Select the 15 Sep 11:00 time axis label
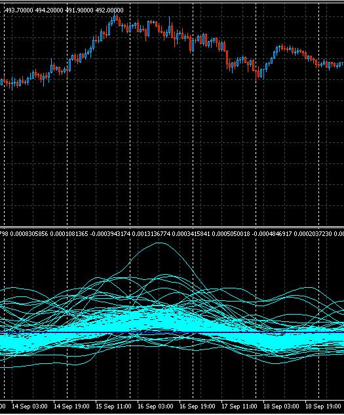The height and width of the screenshot is (415, 344). point(113,406)
